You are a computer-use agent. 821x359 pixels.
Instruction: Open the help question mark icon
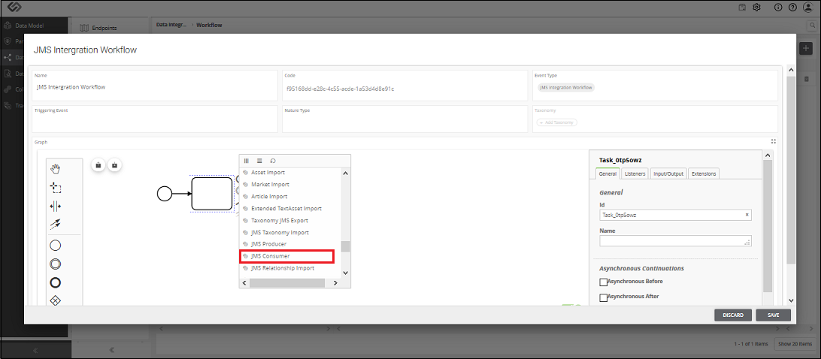pyautogui.click(x=792, y=8)
